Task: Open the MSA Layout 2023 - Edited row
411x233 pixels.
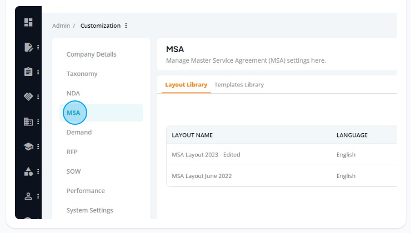Action: click(282, 154)
